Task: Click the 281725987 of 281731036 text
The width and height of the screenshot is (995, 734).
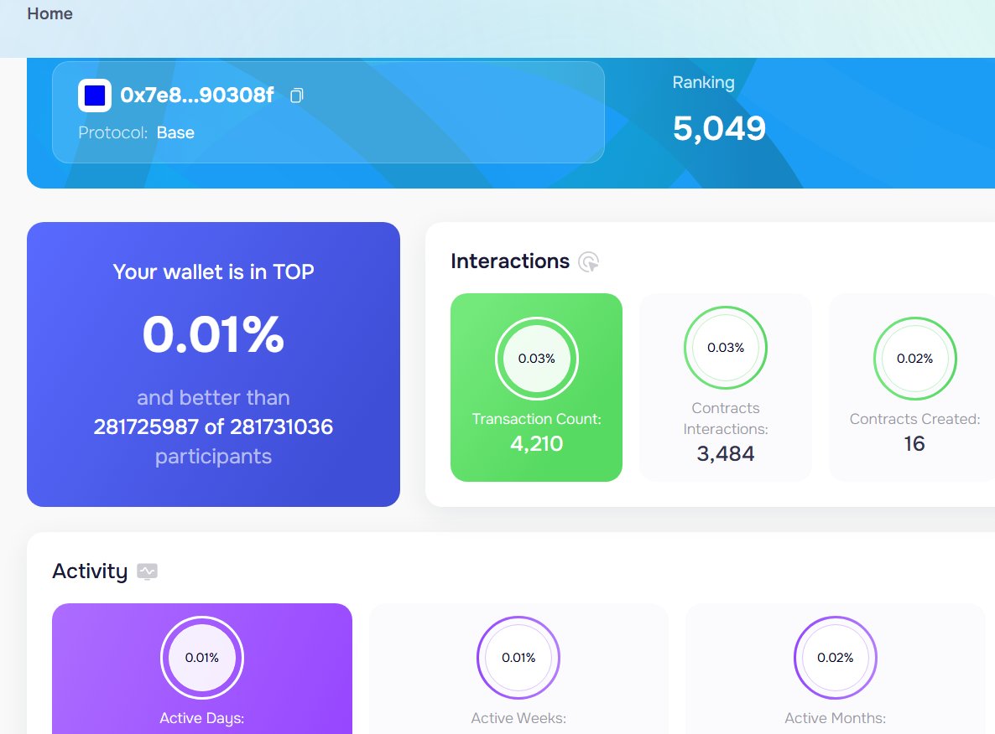Action: tap(213, 426)
